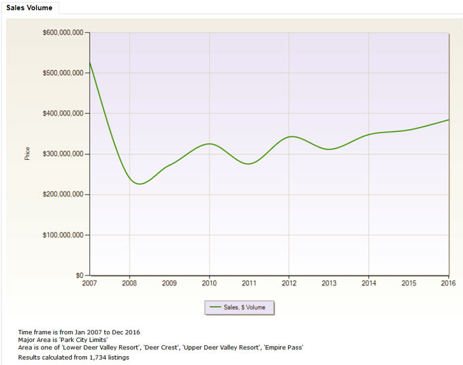Click the 2014 year label

click(369, 283)
